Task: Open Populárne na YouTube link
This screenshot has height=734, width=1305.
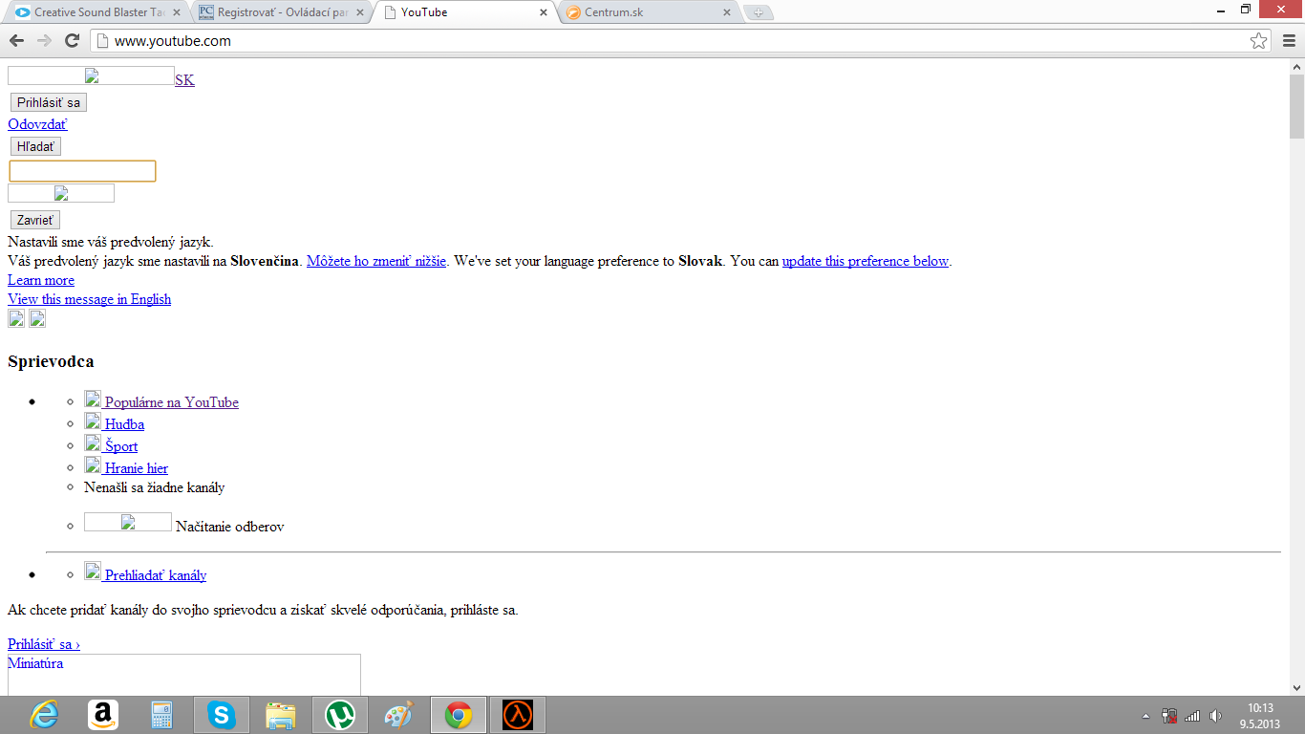Action: tap(172, 402)
